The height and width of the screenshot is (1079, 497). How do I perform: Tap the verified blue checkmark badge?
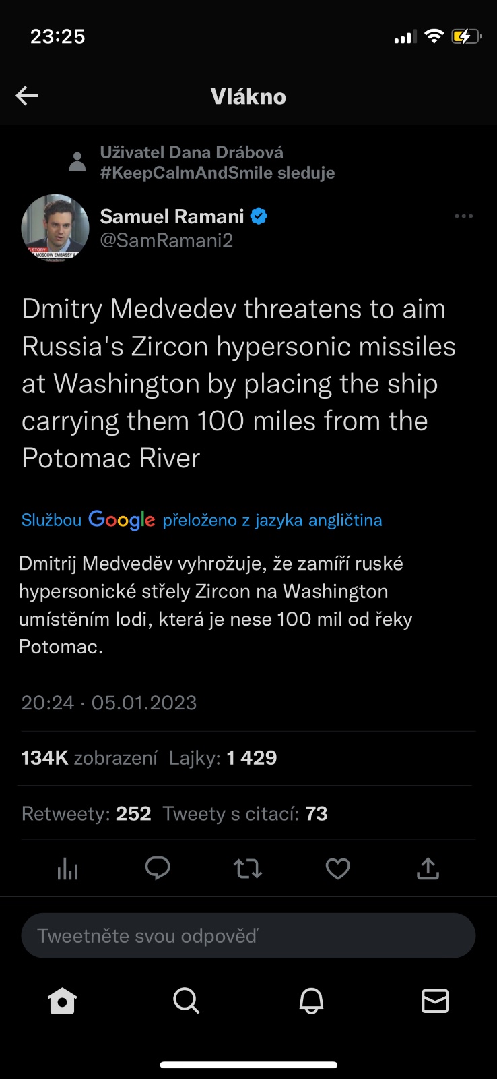tap(259, 216)
